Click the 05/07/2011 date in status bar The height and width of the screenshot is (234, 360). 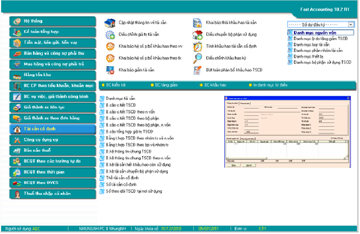(x=208, y=229)
